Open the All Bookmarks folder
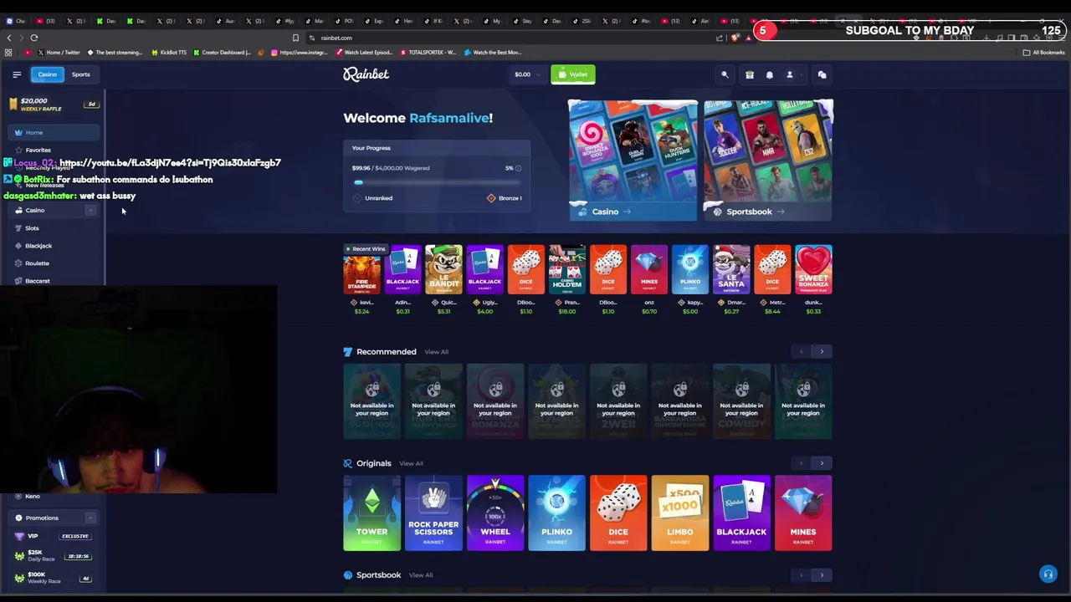Viewport: 1071px width, 602px height. 1043,53
